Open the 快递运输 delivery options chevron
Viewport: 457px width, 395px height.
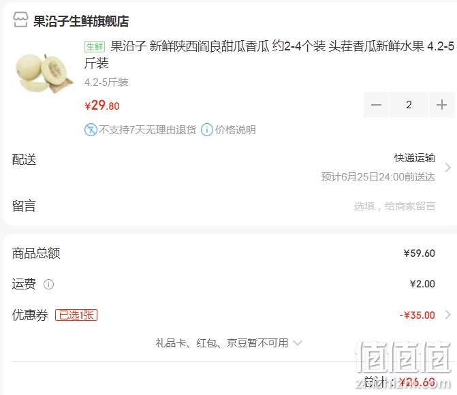447,168
